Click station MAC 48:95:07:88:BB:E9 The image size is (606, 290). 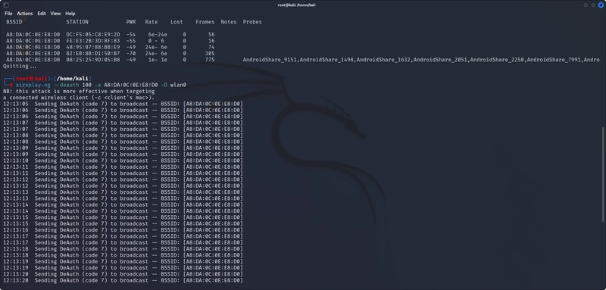coord(93,47)
